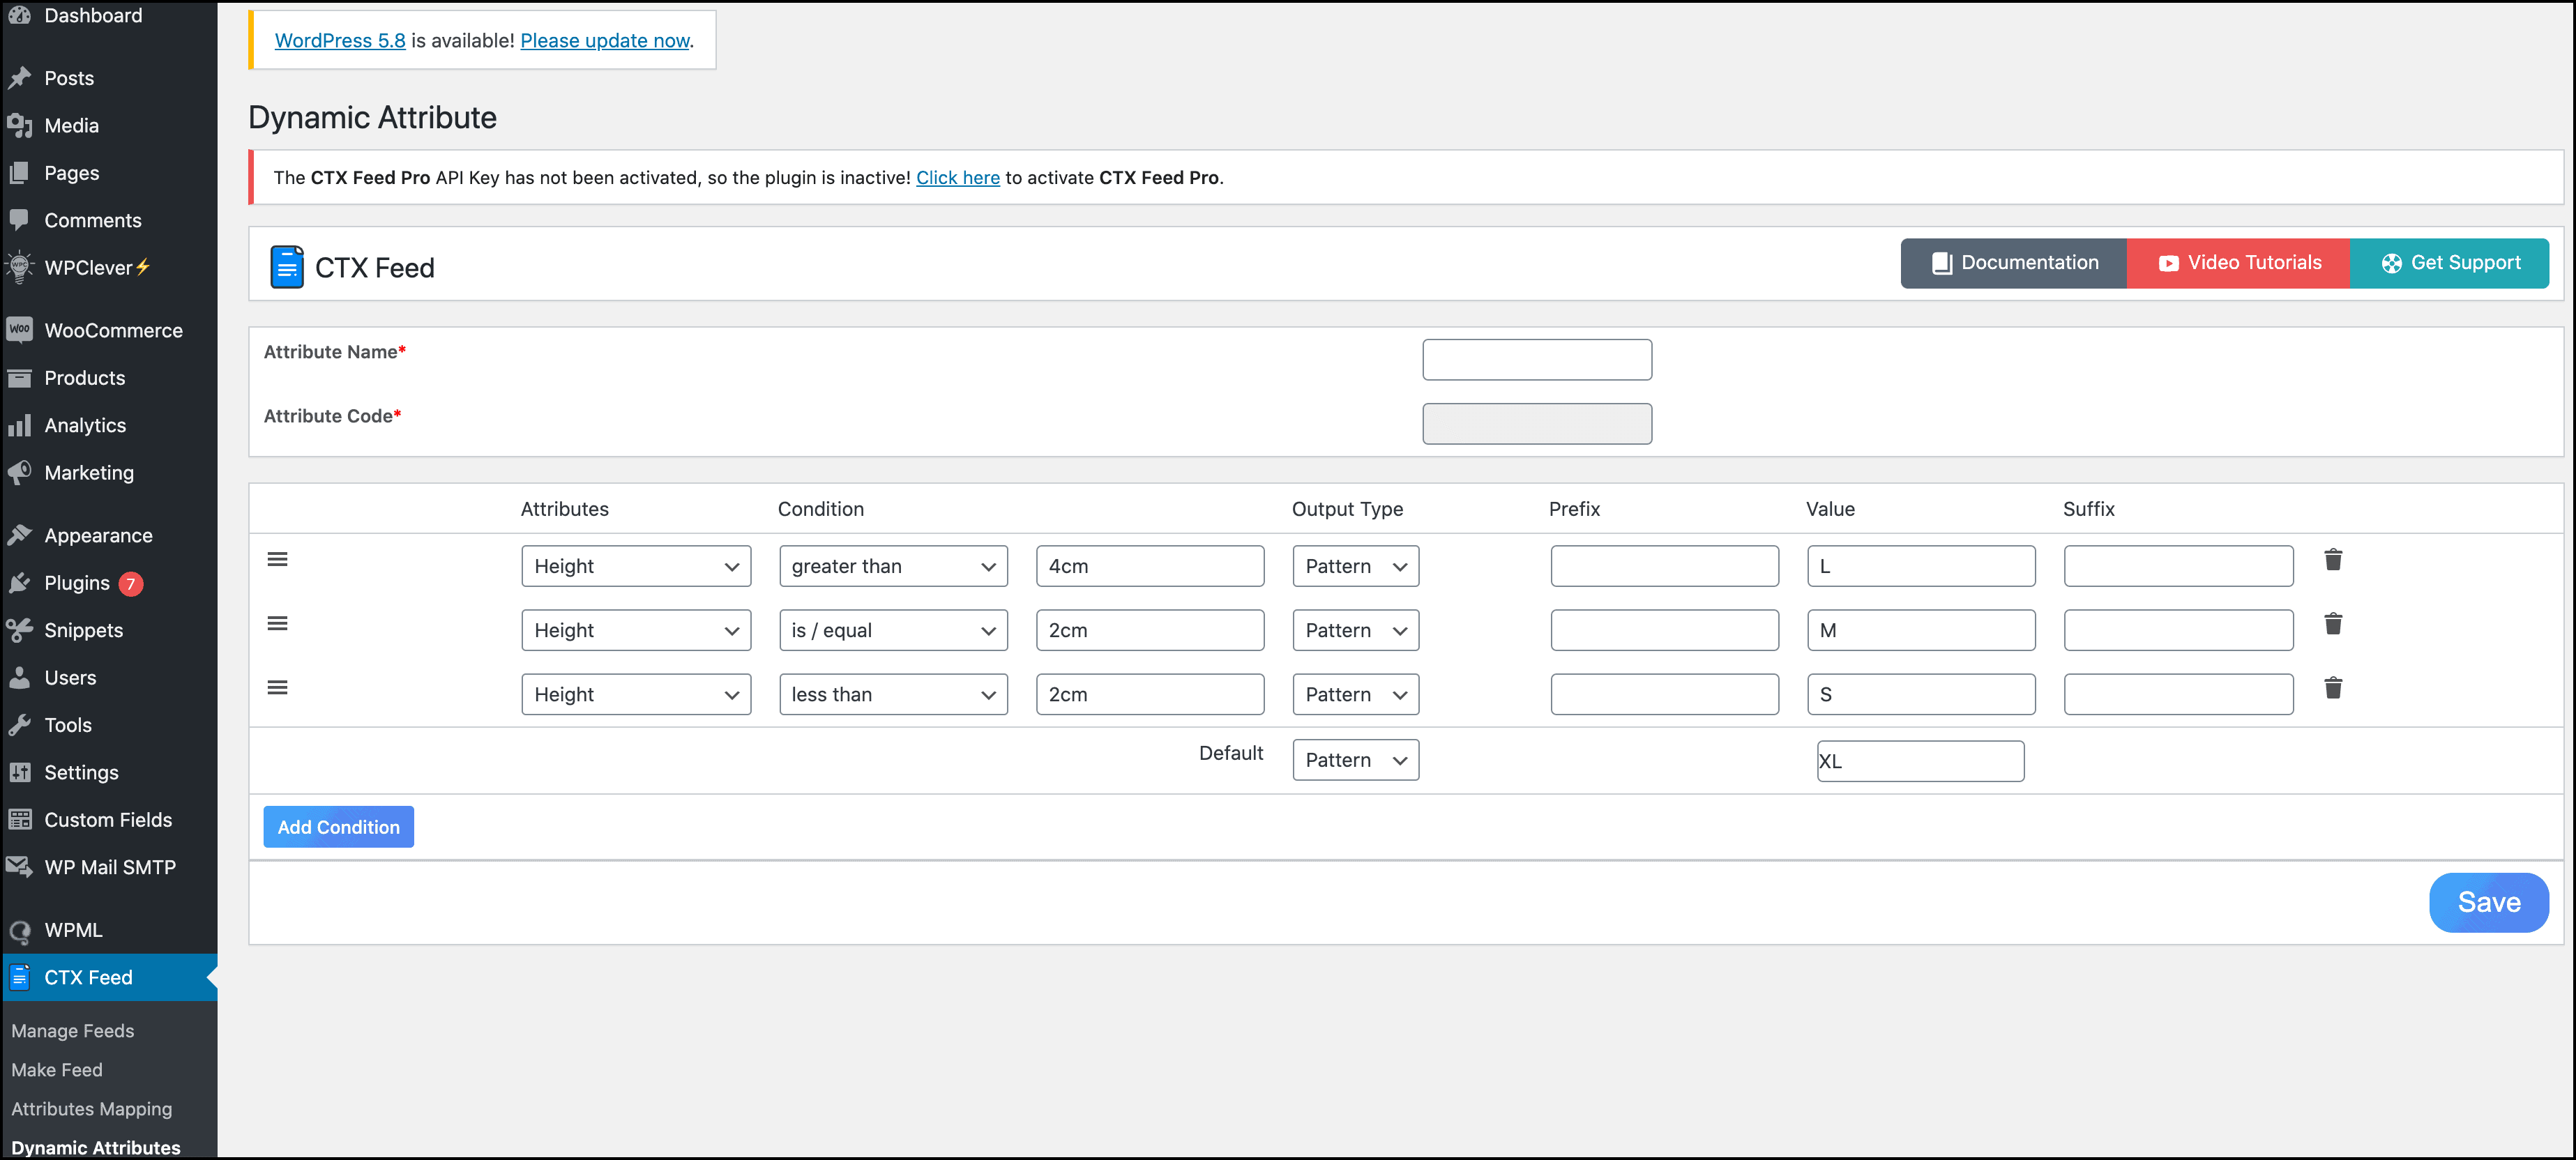Click the Add Condition button
2576x1160 pixels.
[338, 827]
